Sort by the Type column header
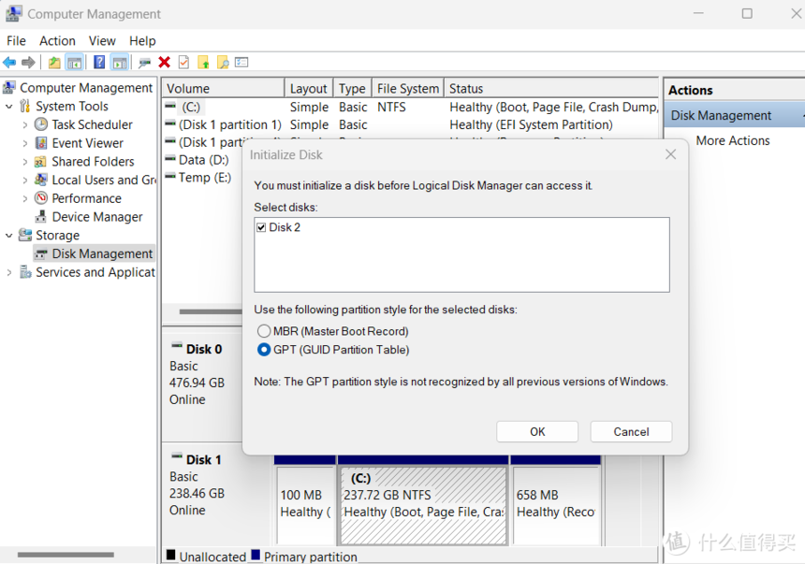The image size is (805, 564). click(x=352, y=88)
